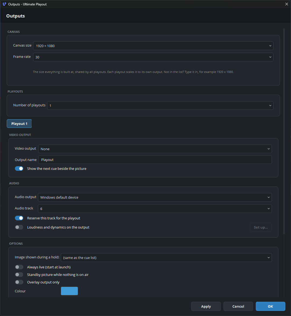The image size is (291, 316).
Task: Open the Image shown during a hold dropdown
Action: pos(166,258)
